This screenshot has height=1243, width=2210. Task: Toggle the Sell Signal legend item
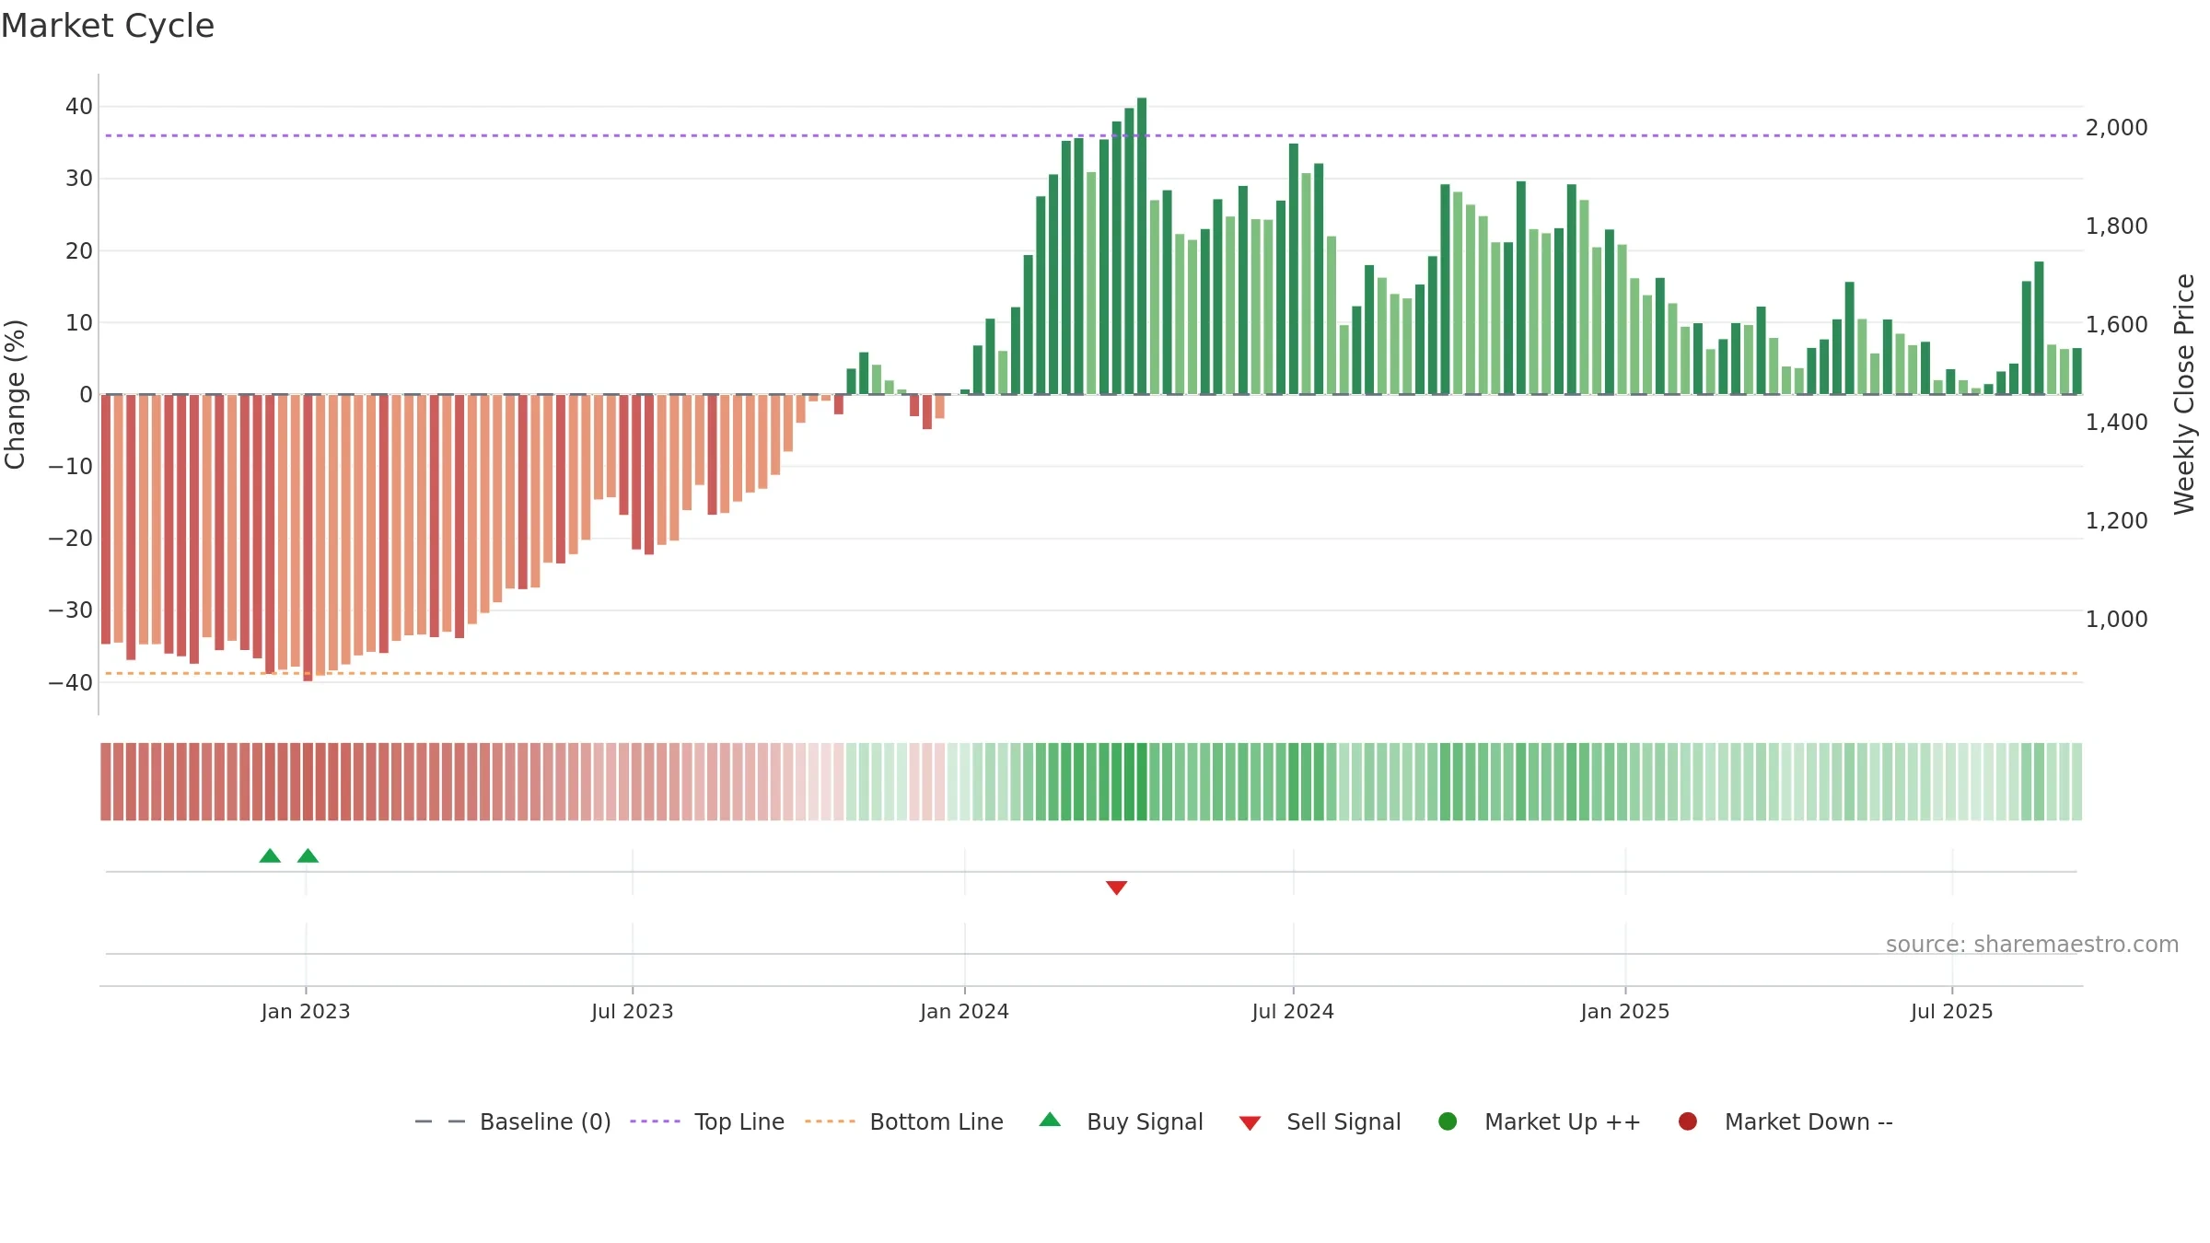click(x=1320, y=1121)
